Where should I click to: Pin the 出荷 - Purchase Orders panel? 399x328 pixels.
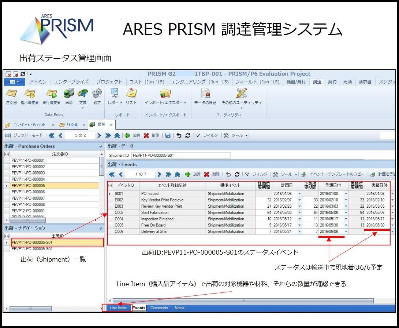(x=101, y=146)
